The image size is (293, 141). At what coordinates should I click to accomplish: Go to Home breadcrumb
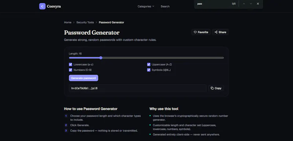pyautogui.click(x=68, y=22)
